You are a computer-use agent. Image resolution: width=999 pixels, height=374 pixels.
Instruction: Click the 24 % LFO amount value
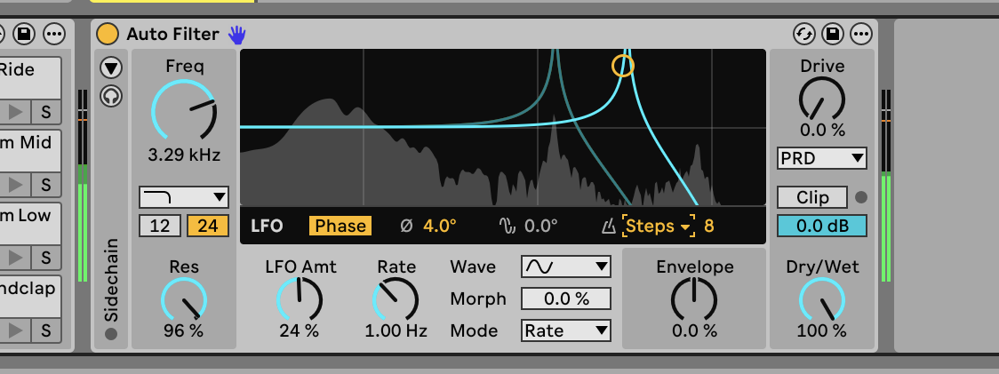[x=300, y=330]
